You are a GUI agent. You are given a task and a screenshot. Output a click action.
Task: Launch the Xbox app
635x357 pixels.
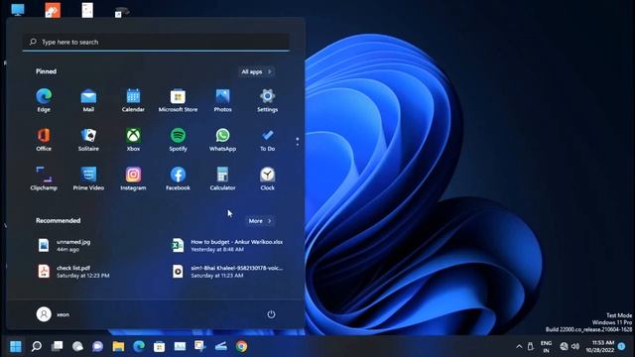133,140
